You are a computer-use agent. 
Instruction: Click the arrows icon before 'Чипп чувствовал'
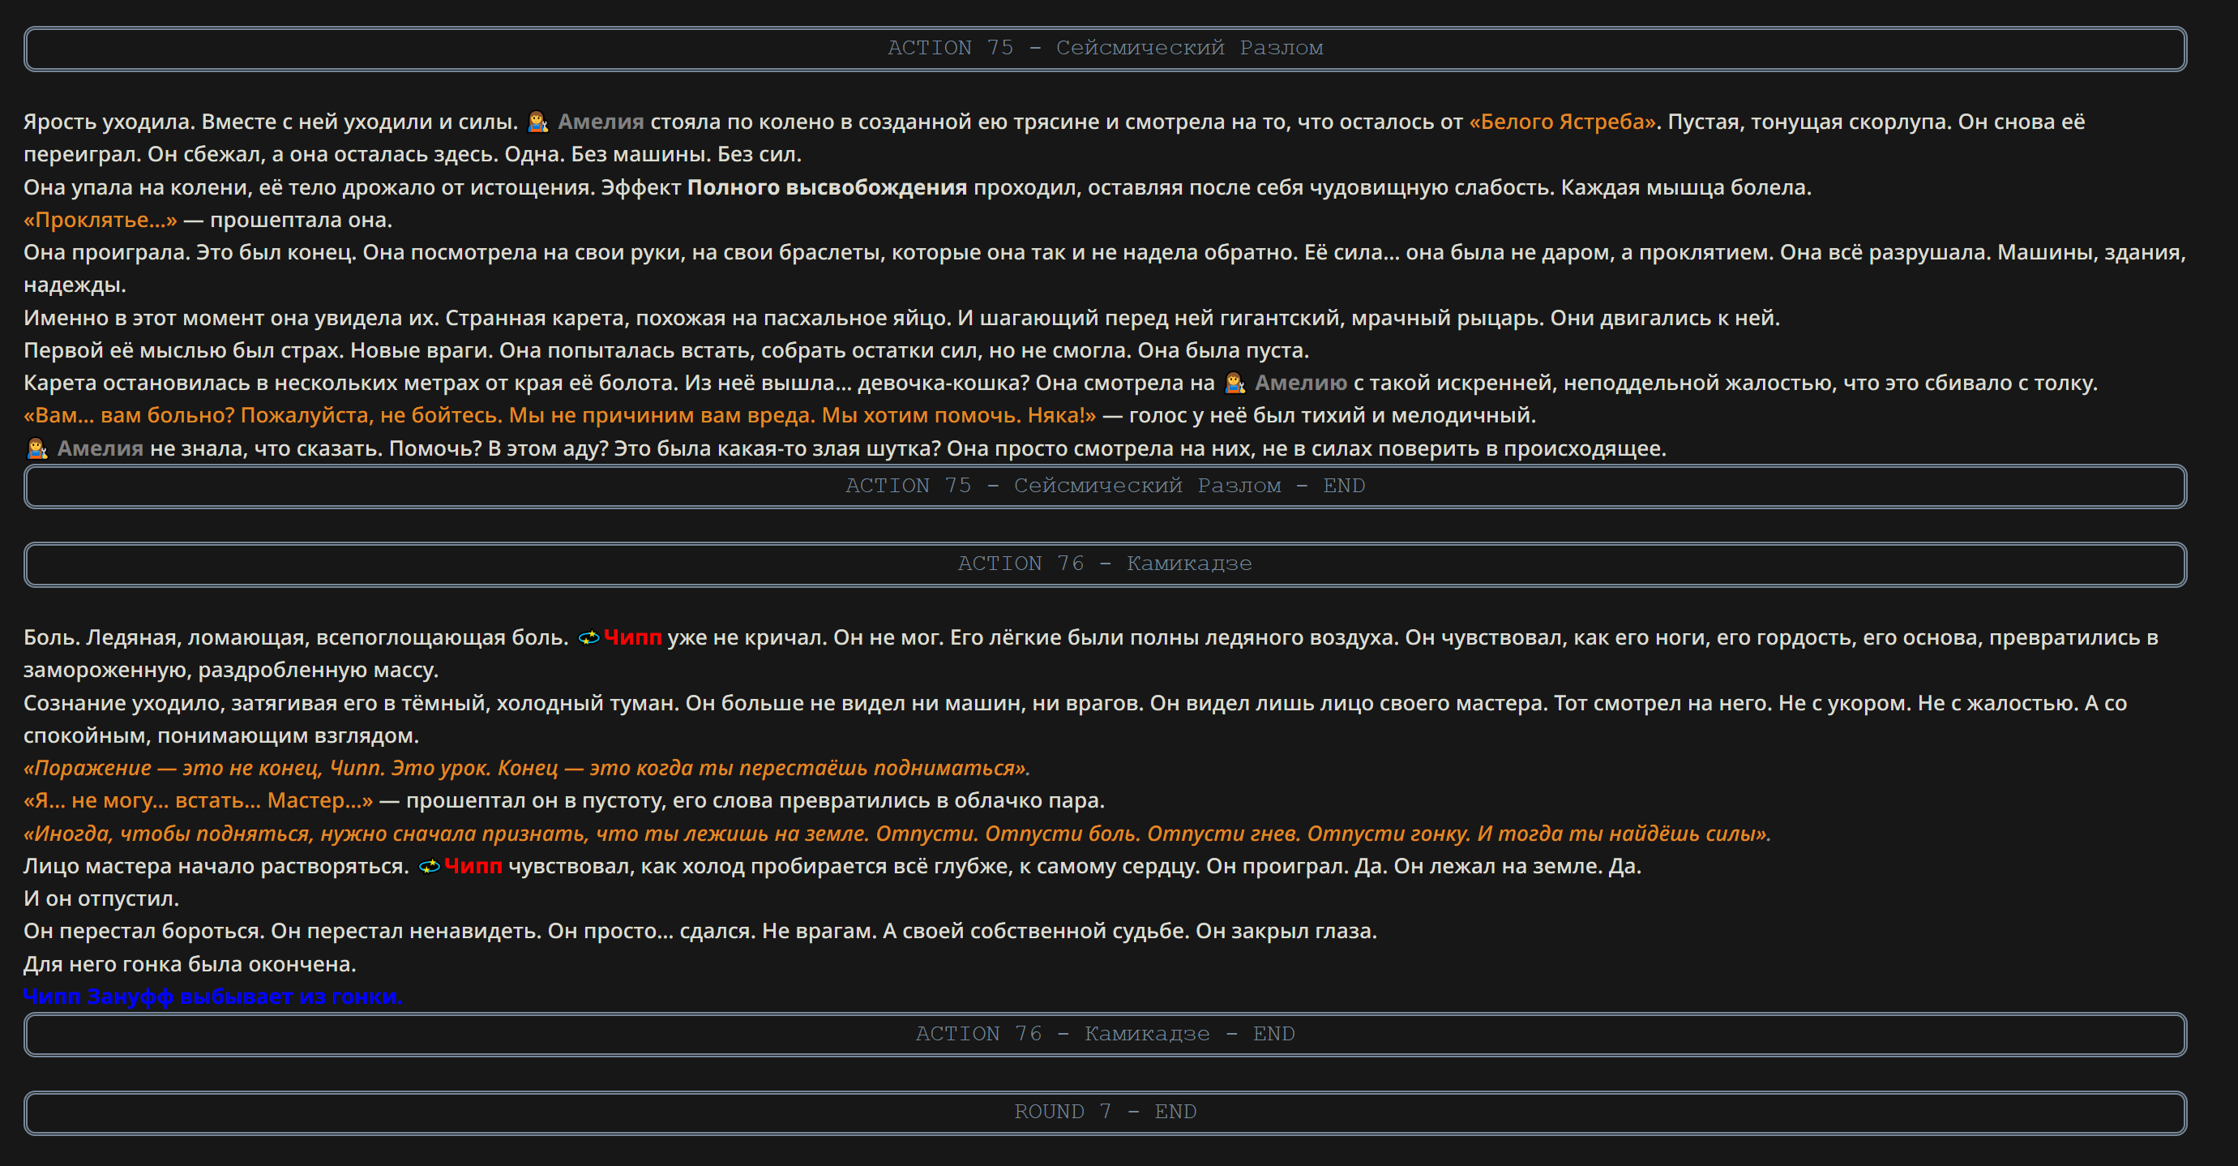tap(429, 866)
